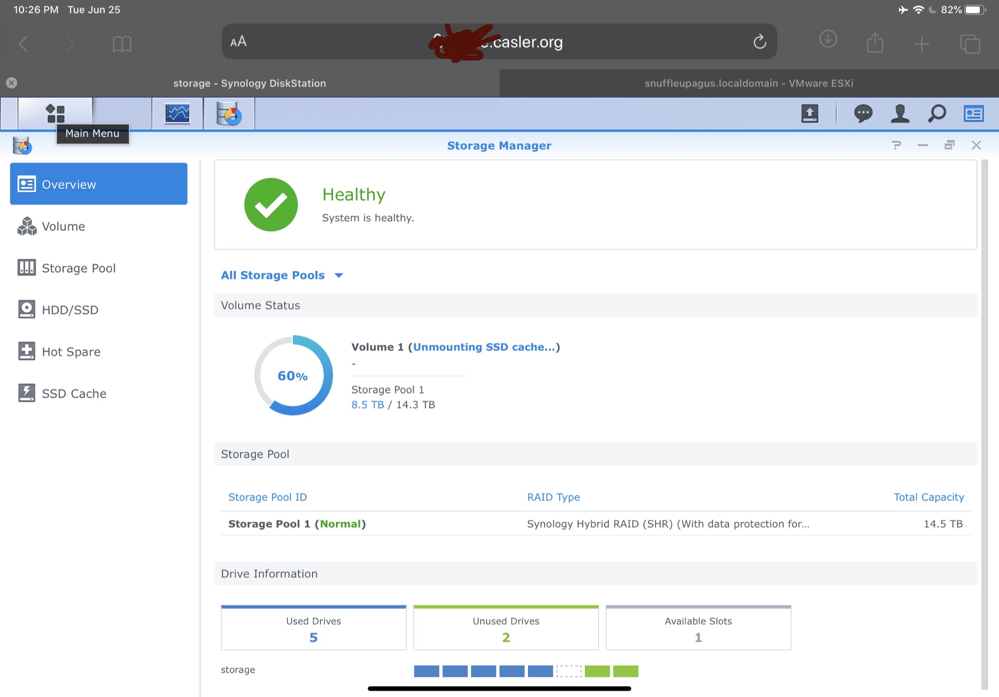Click the Volume cubes sidebar icon

(x=27, y=226)
